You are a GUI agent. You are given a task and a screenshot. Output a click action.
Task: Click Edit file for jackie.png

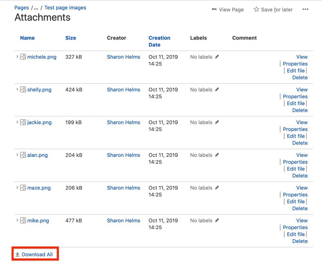click(296, 136)
